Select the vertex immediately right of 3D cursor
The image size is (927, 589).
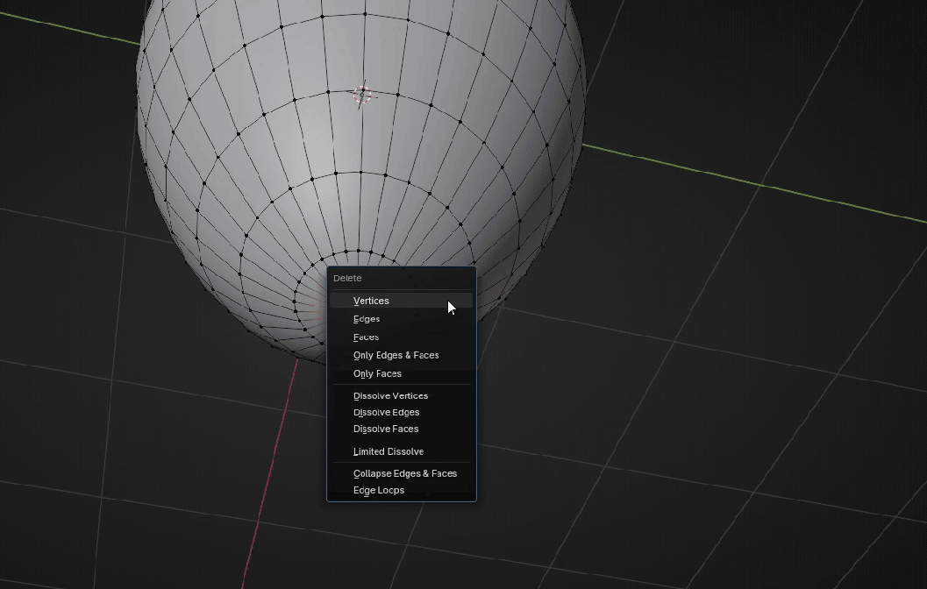coord(396,93)
